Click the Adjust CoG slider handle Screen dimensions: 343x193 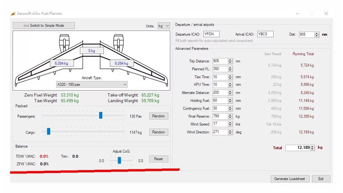point(119,160)
